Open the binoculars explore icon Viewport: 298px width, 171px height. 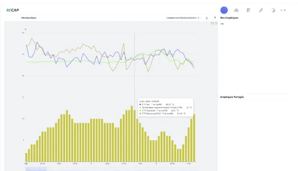tap(236, 10)
